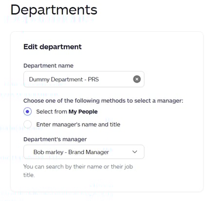The width and height of the screenshot is (222, 201).
Task: Open the Department's manager dropdown
Action: [x=84, y=152]
